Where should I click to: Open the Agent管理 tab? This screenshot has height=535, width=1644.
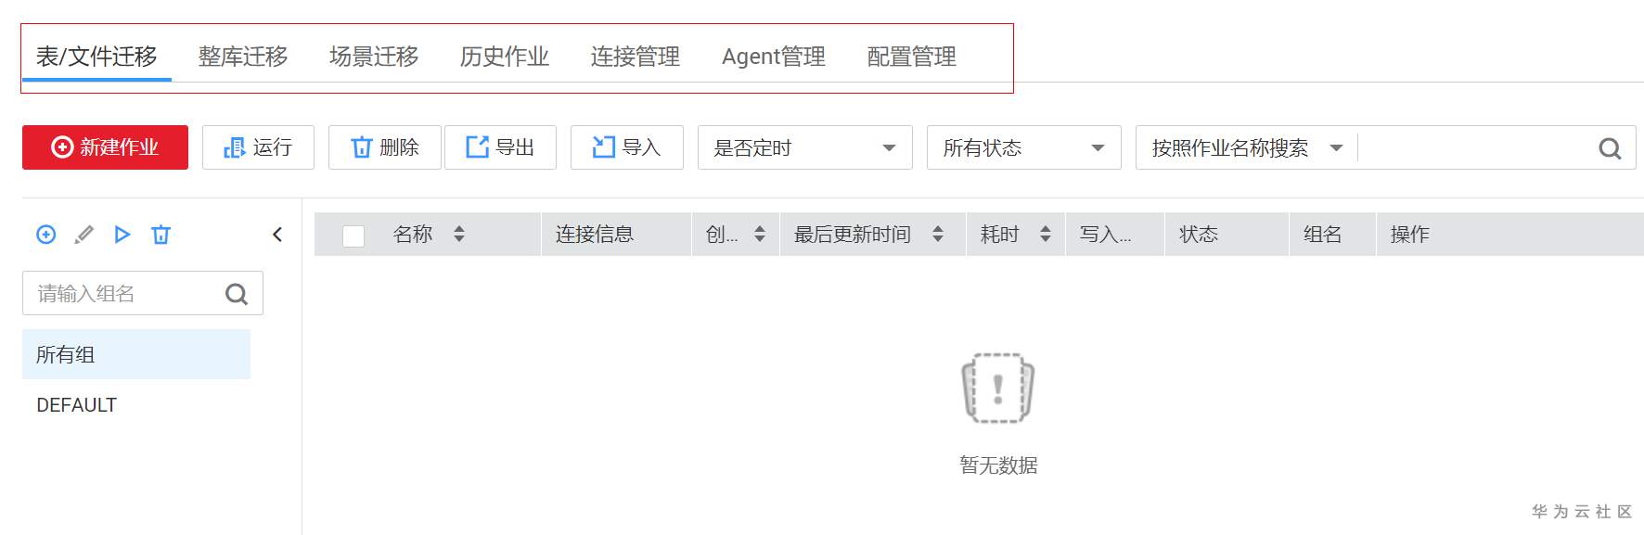[774, 57]
